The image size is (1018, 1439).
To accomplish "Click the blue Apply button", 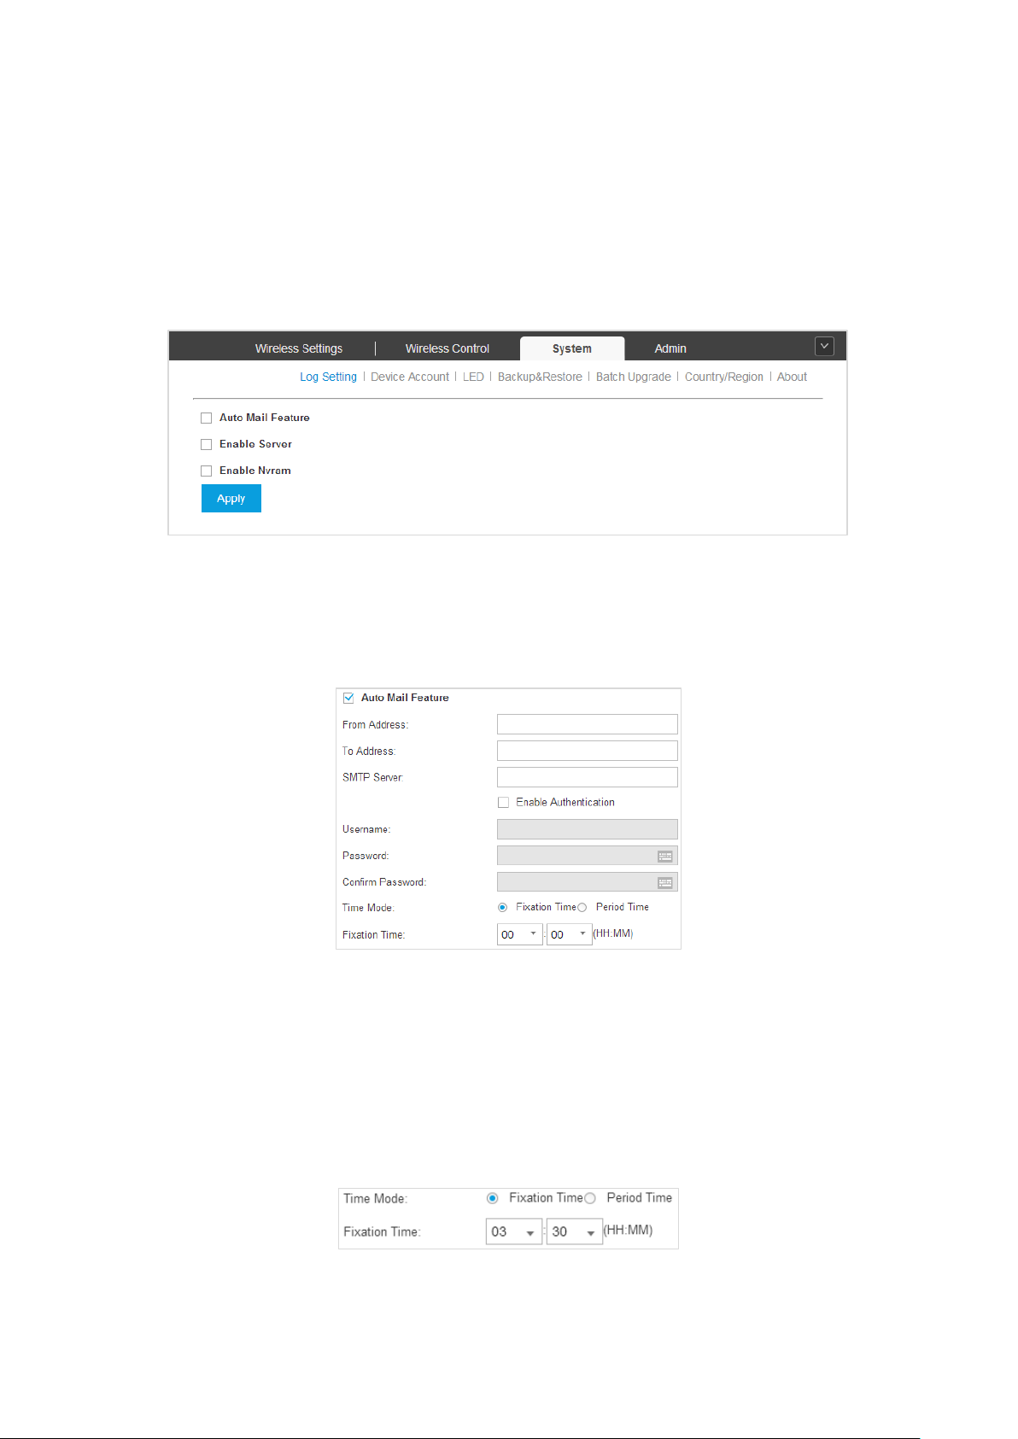I will (x=231, y=499).
